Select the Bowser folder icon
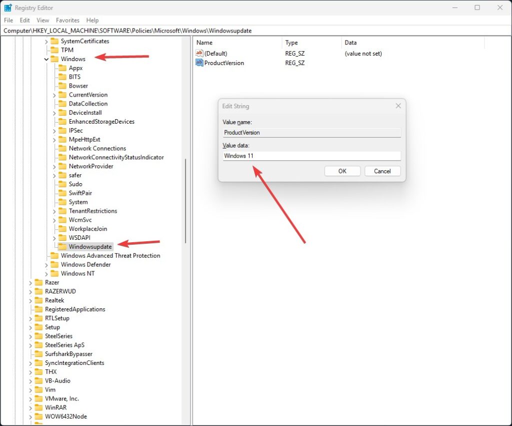 [62, 86]
